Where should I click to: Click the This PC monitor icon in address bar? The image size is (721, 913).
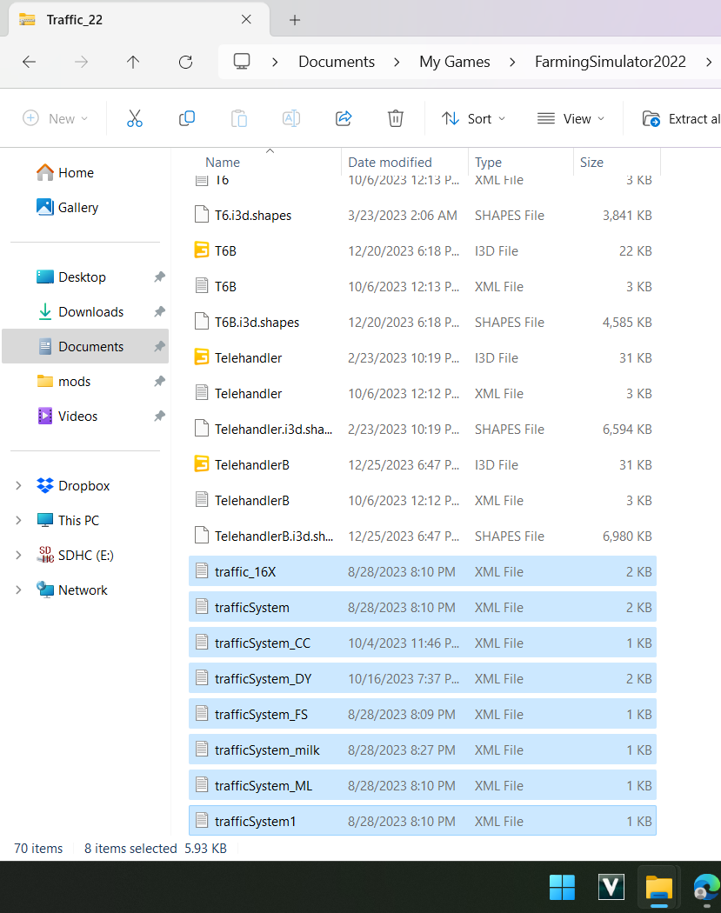coord(242,61)
